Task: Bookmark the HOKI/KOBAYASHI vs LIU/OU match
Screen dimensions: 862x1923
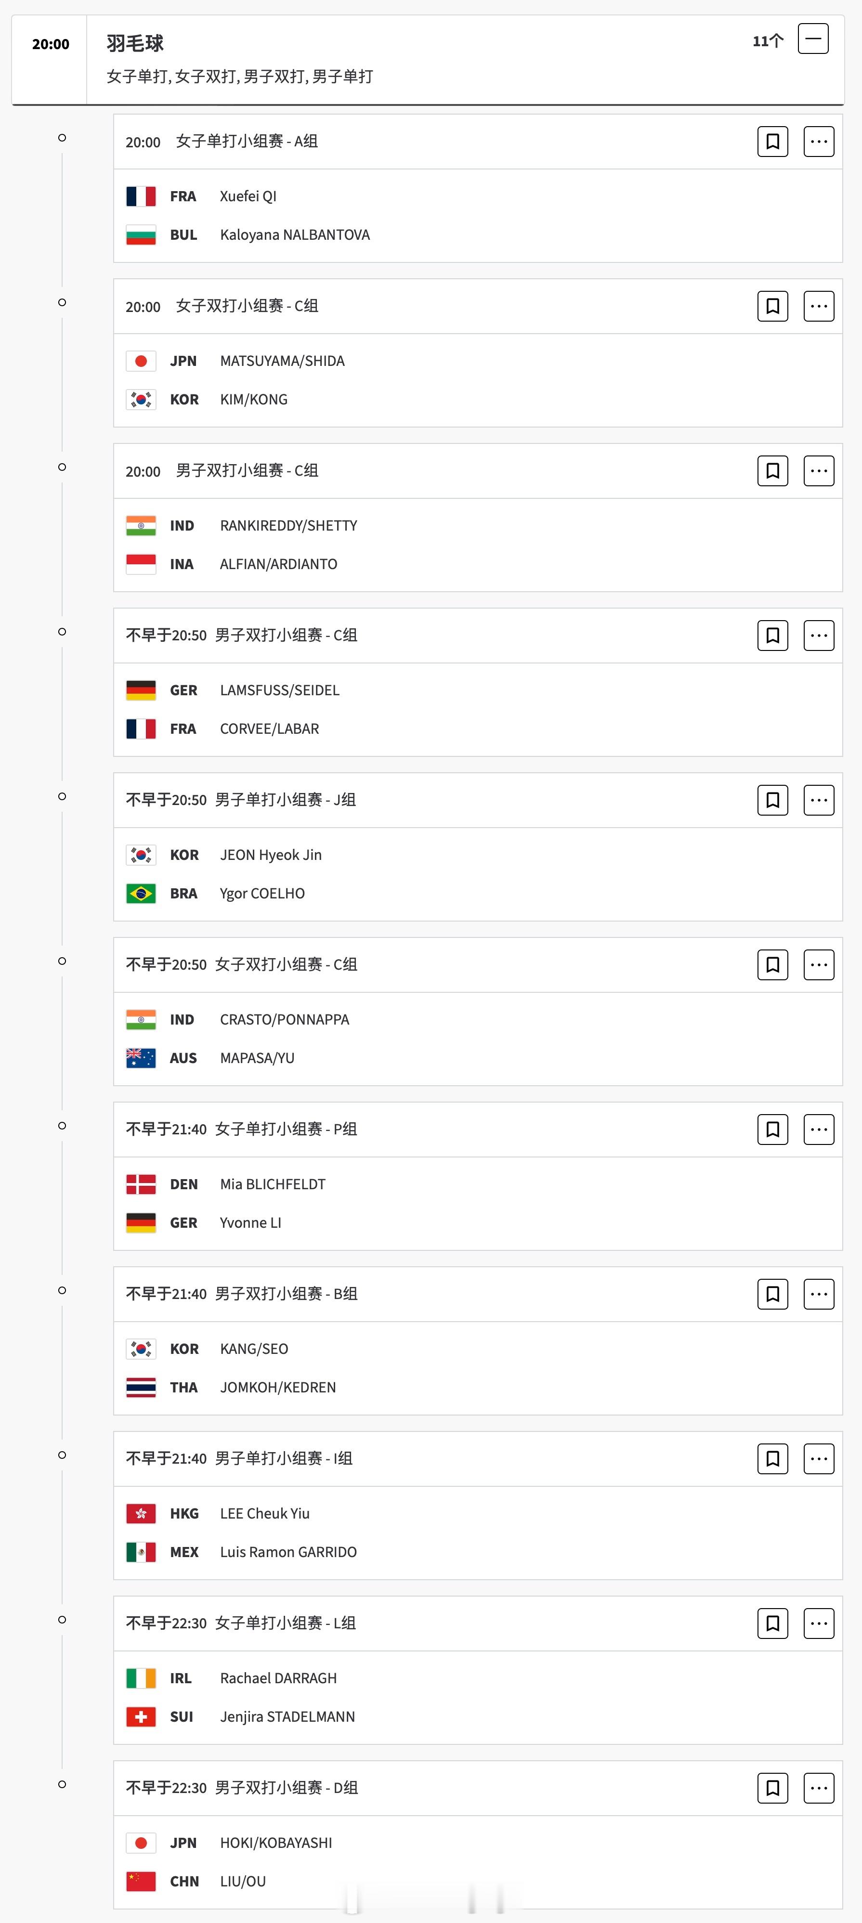Action: [x=772, y=1788]
